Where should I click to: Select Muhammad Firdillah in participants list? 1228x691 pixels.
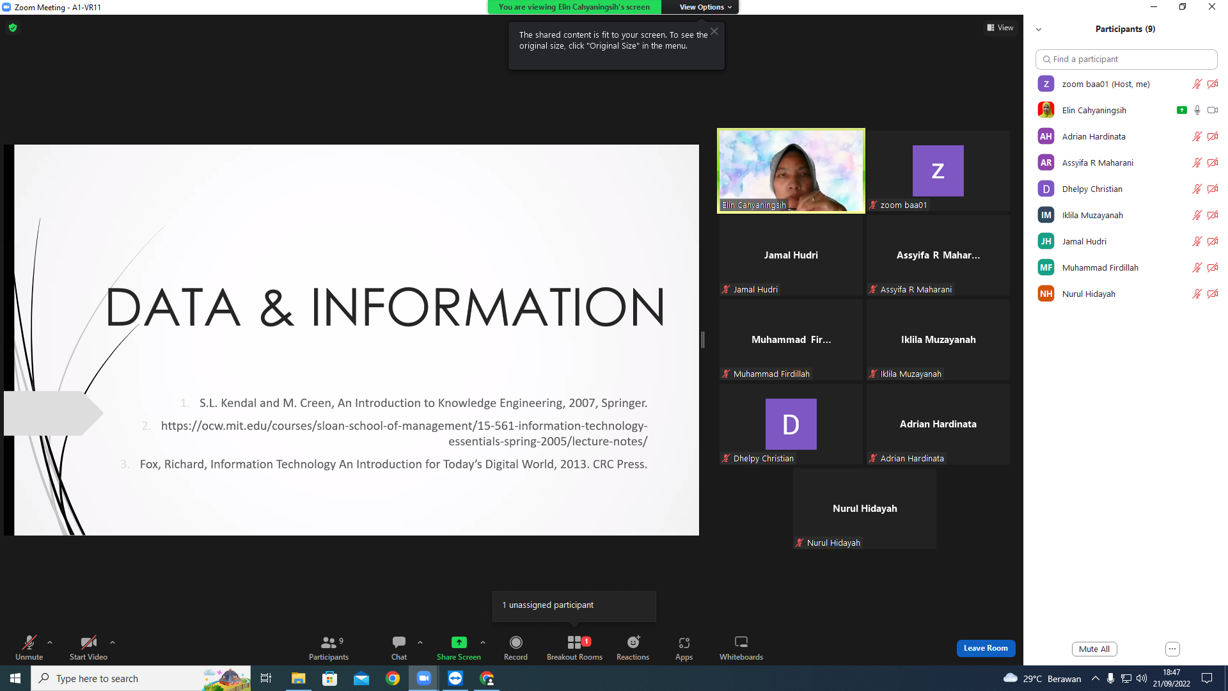tap(1126, 267)
